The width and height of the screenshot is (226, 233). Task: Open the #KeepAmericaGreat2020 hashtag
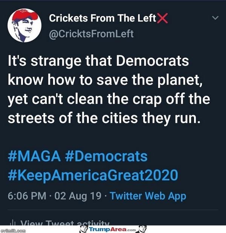pyautogui.click(x=93, y=176)
